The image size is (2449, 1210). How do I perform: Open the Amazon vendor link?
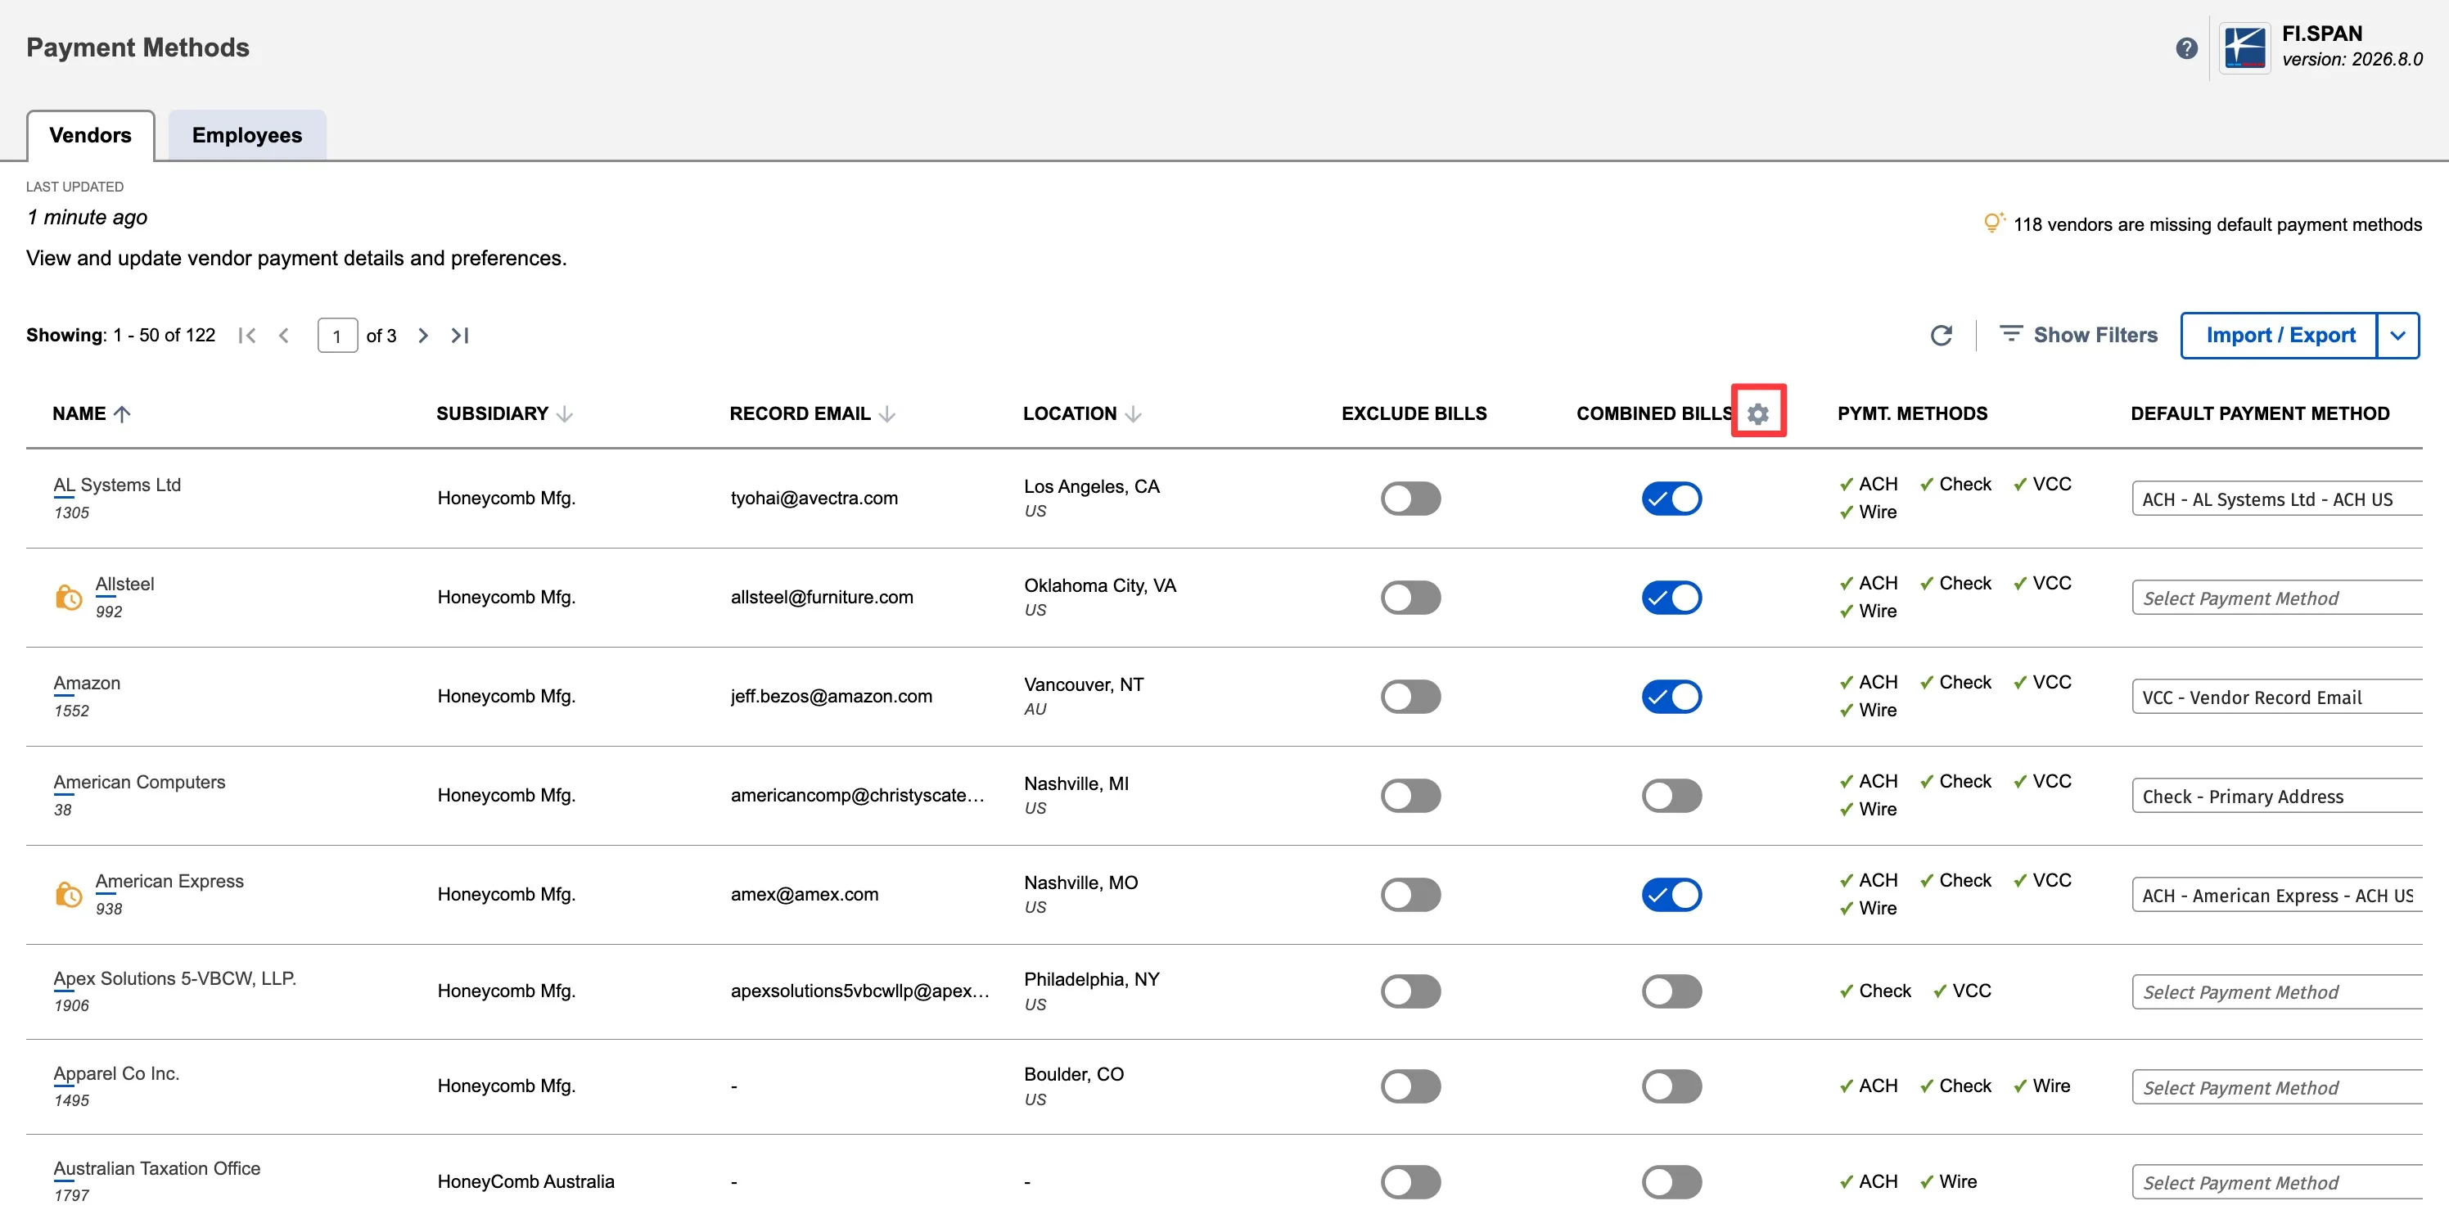click(x=87, y=683)
